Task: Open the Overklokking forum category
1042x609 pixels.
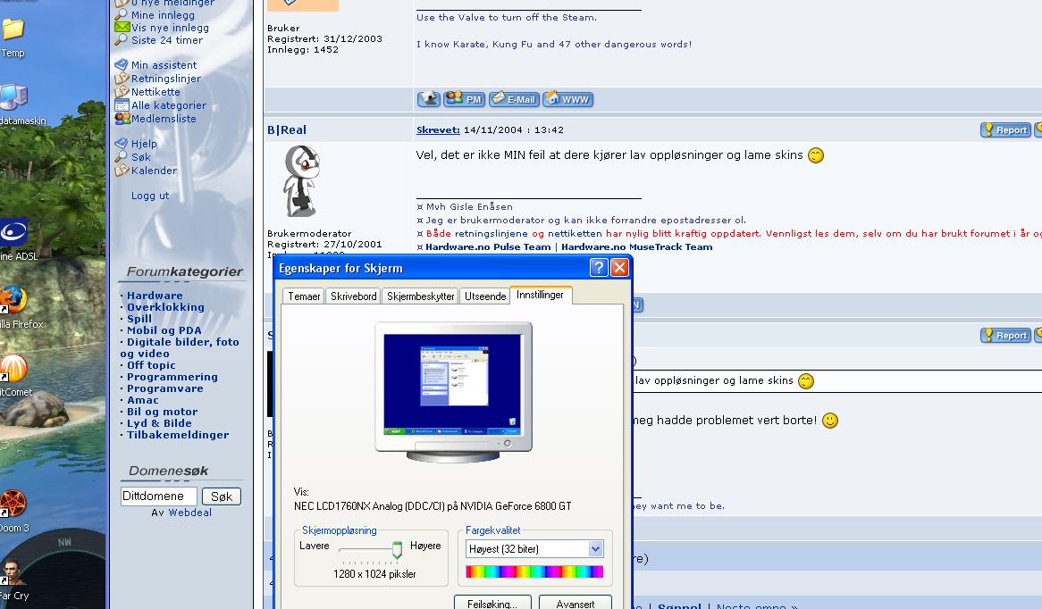Action: [x=165, y=307]
